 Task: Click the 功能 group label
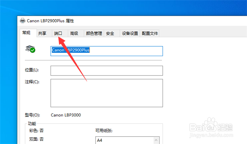(x=32, y=124)
